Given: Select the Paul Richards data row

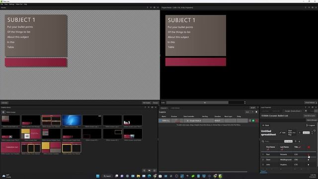Looking at the screenshot, I should coord(288,155).
